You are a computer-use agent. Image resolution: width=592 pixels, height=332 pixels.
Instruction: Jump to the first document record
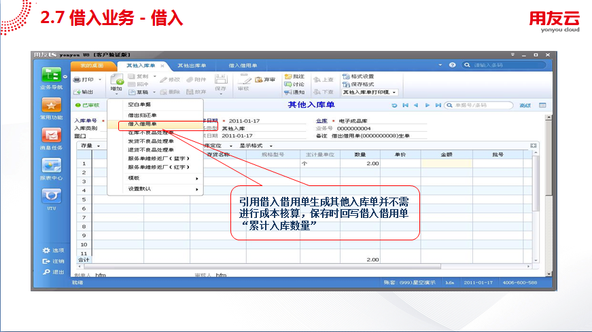[406, 105]
